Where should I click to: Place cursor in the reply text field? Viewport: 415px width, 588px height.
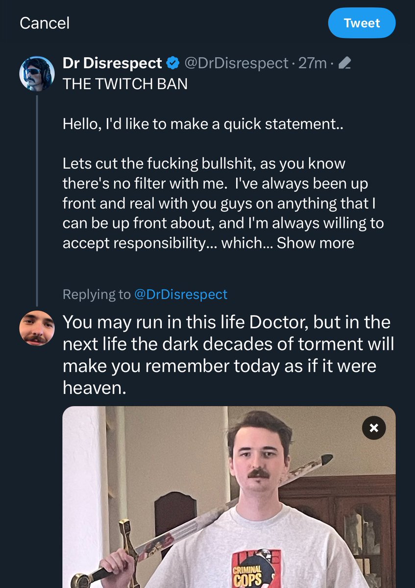229,355
